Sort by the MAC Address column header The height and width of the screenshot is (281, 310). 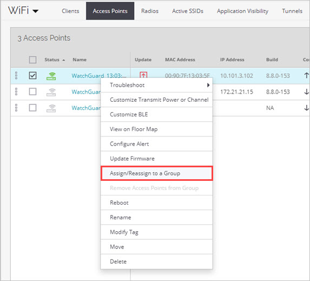tap(180, 60)
